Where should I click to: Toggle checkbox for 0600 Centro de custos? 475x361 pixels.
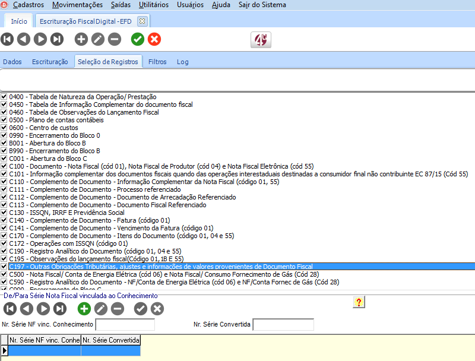point(4,128)
